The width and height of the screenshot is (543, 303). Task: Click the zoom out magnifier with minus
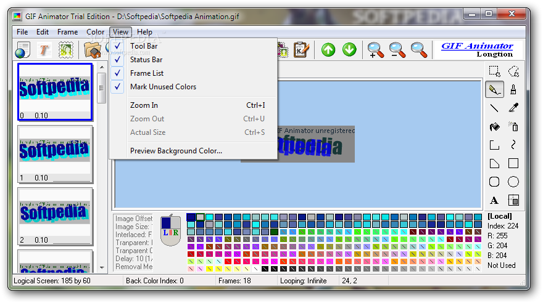pyautogui.click(x=397, y=50)
